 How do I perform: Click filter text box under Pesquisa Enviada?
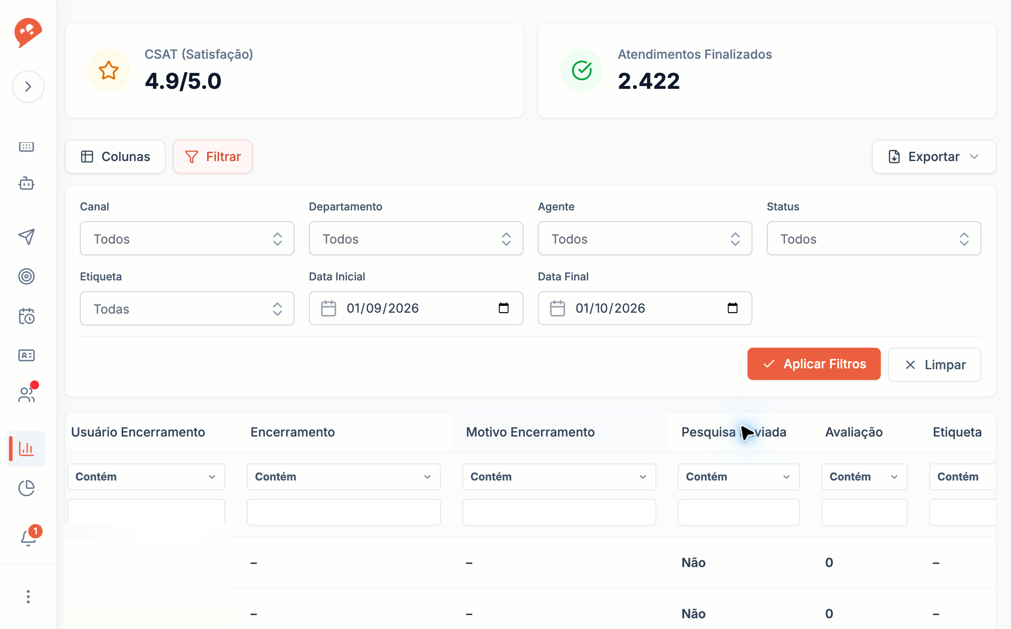click(739, 512)
